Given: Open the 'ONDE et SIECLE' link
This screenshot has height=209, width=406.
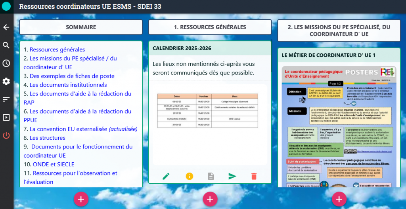Looking at the screenshot, I should (x=52, y=164).
